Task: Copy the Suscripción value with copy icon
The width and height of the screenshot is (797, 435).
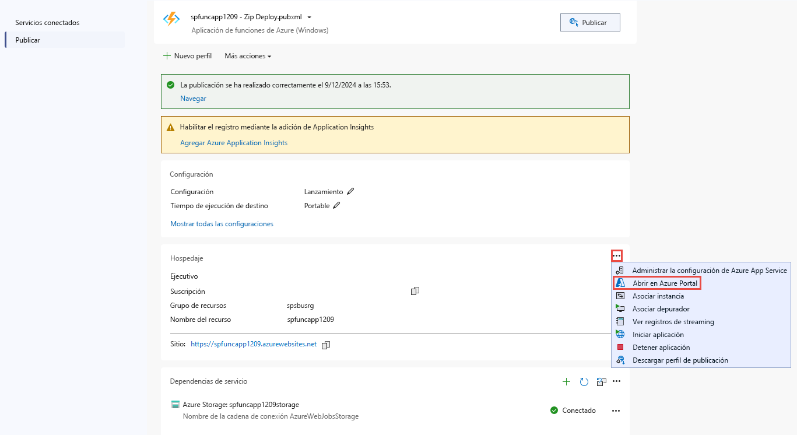Action: (415, 291)
